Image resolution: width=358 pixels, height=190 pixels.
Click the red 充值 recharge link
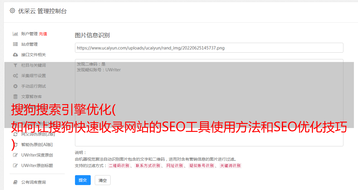click(x=43, y=34)
